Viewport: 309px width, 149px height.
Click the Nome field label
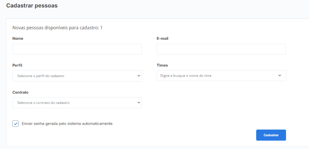(x=18, y=39)
